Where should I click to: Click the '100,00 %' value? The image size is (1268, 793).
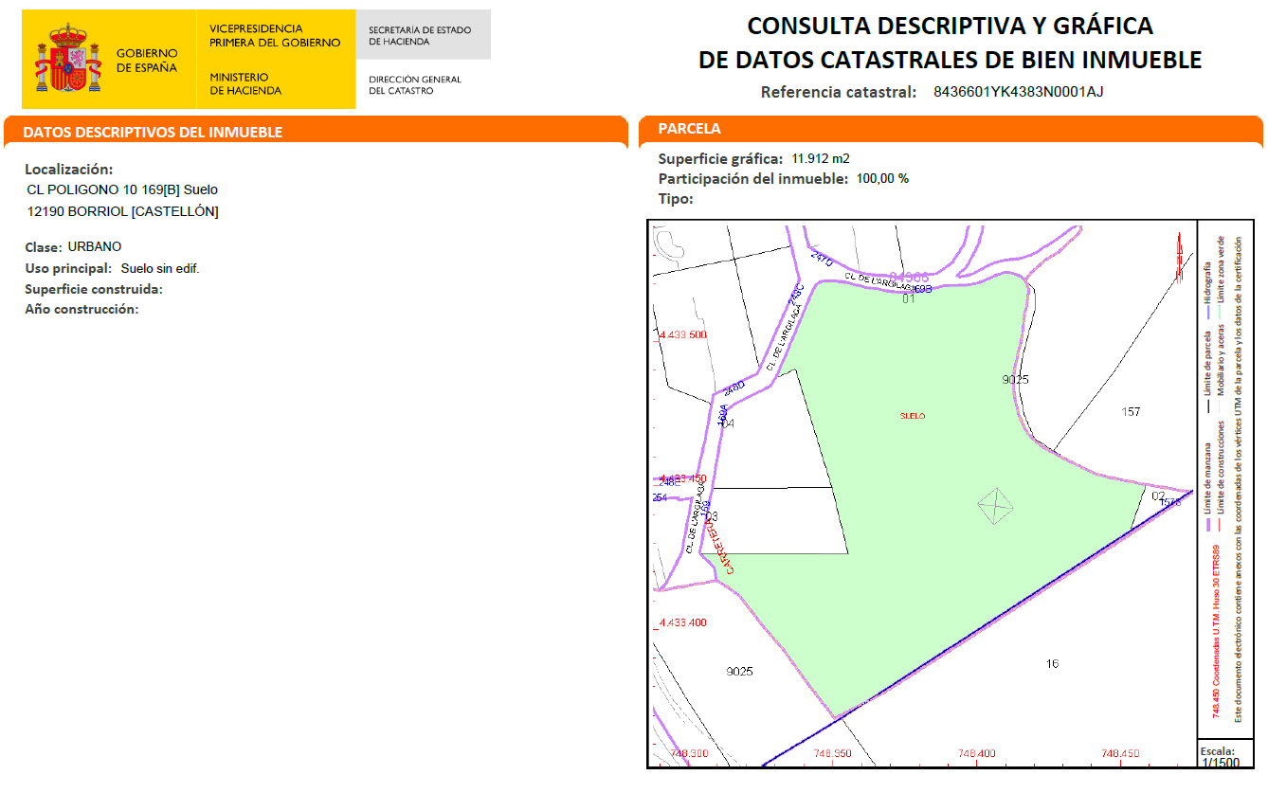[x=882, y=178]
